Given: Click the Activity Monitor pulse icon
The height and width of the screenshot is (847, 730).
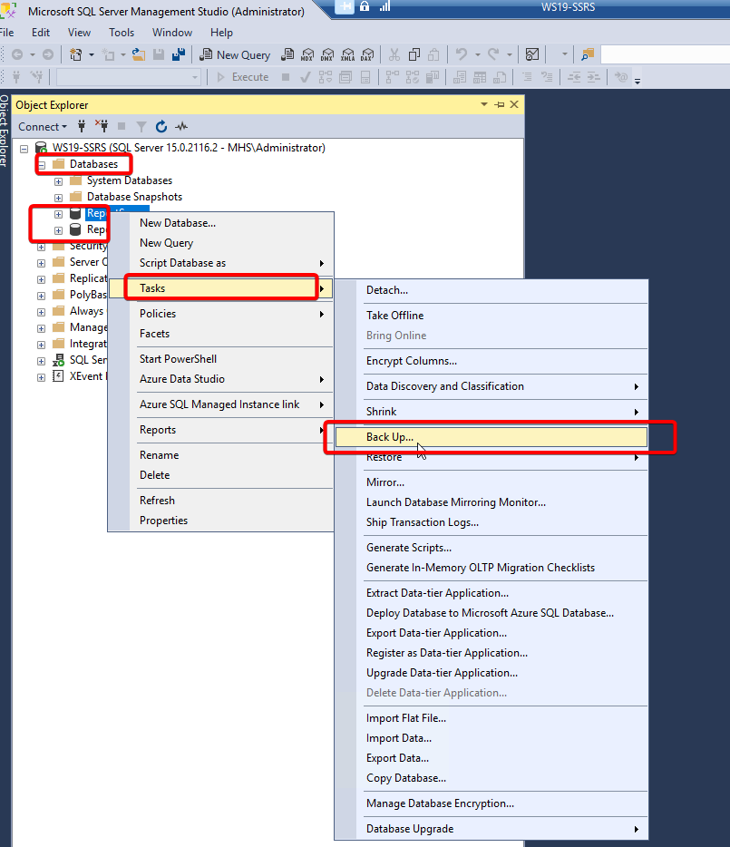Looking at the screenshot, I should click(x=181, y=126).
